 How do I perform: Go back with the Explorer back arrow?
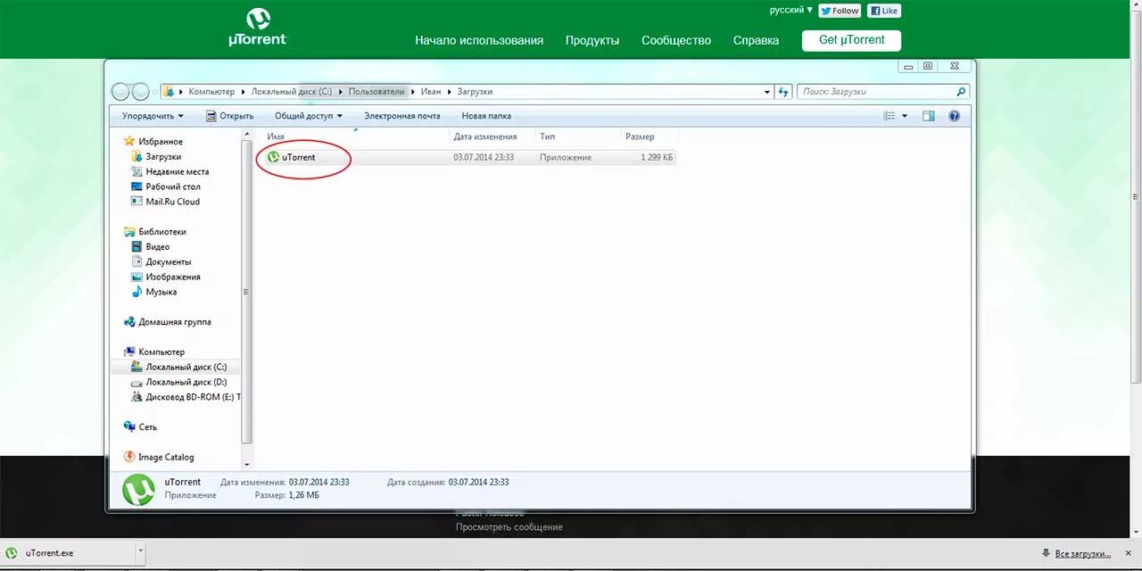coord(120,91)
